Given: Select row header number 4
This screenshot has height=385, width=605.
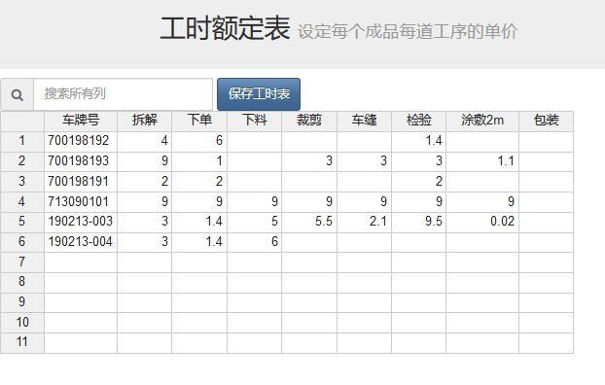Looking at the screenshot, I should coord(22,201).
